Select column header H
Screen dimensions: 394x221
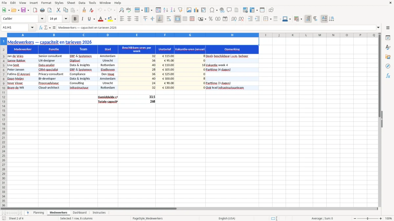pos(232,35)
